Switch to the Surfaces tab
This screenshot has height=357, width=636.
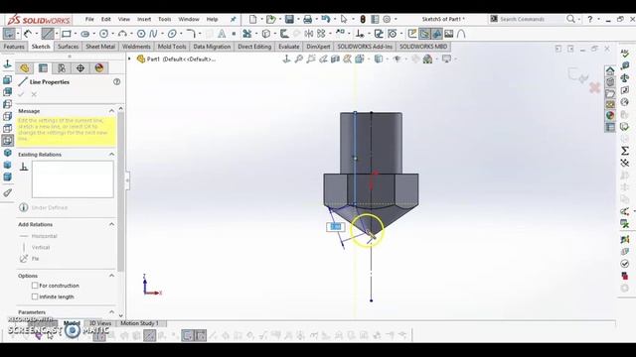tap(68, 47)
